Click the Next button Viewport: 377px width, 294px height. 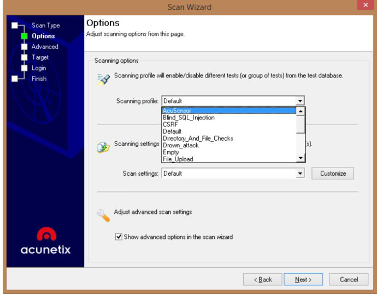coord(303,280)
